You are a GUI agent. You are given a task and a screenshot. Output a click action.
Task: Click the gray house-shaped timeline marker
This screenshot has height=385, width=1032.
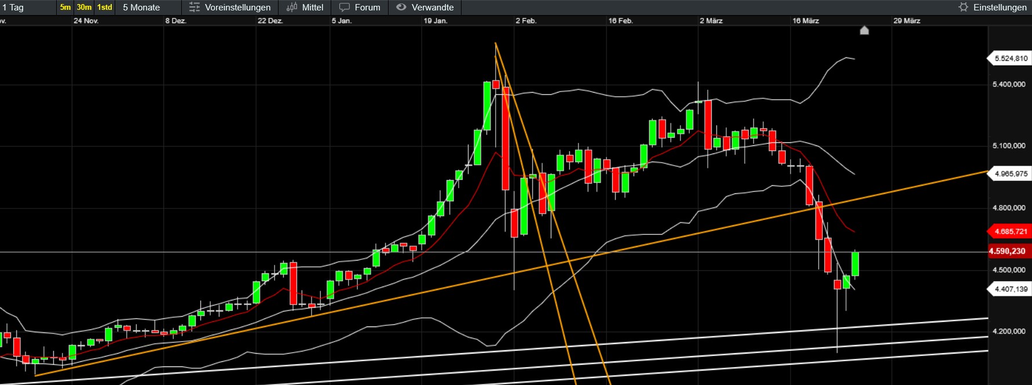coord(864,30)
